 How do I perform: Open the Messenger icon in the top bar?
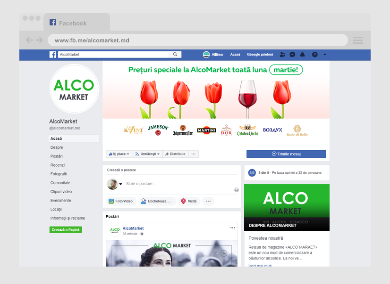pyautogui.click(x=293, y=55)
